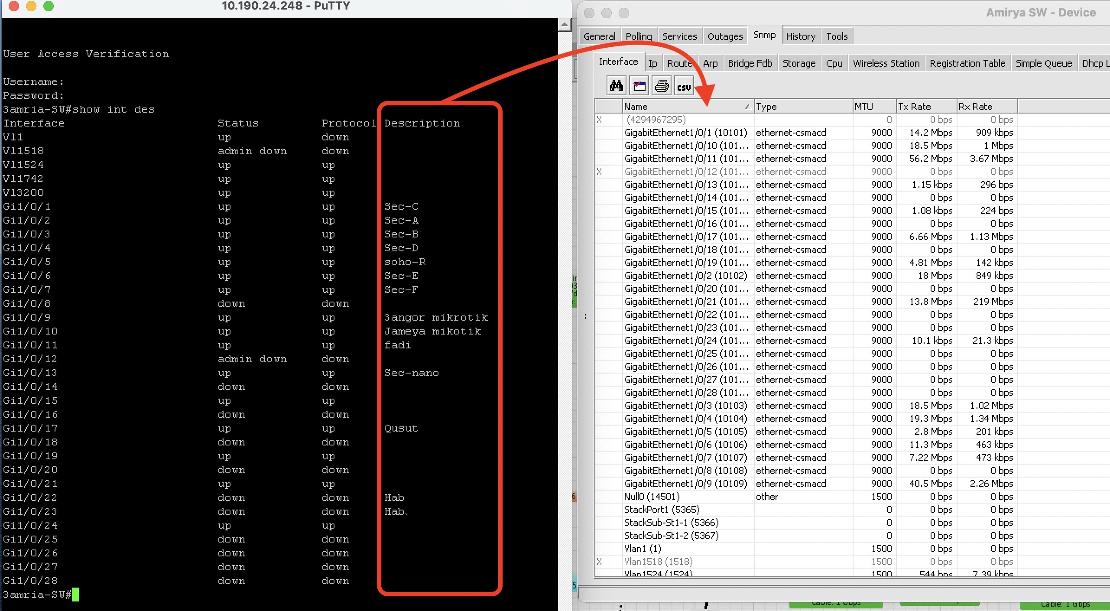1110x611 pixels.
Task: Toggle the X mark on Vlan1518 row
Action: coord(600,562)
